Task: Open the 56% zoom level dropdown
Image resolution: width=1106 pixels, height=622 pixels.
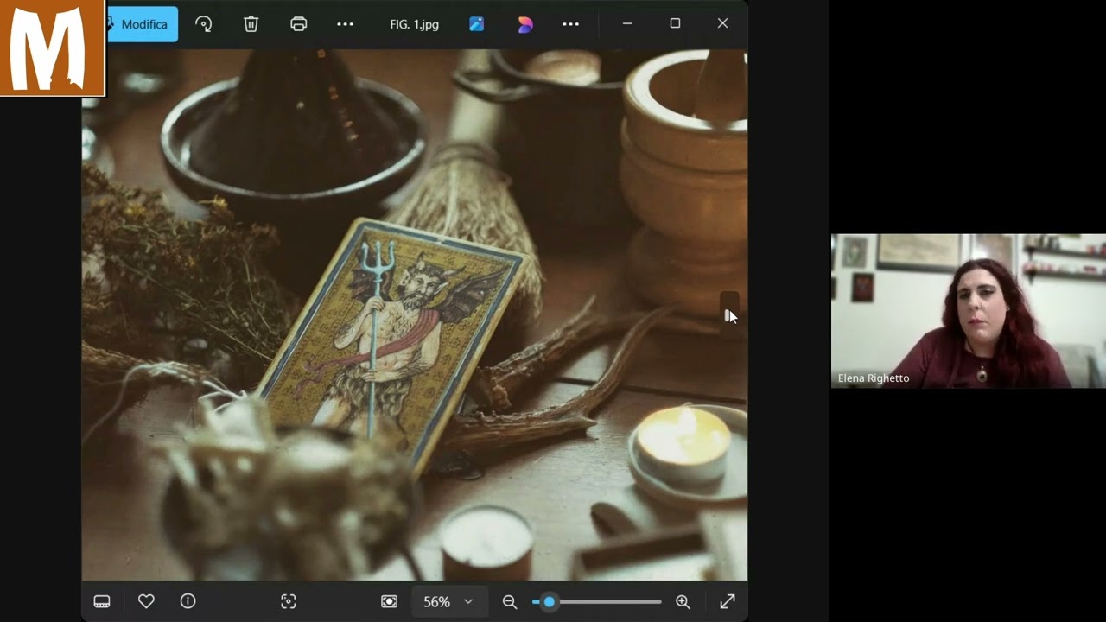Action: coord(448,601)
